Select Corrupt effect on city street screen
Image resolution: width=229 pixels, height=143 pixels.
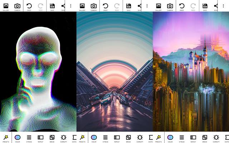(x=140, y=138)
